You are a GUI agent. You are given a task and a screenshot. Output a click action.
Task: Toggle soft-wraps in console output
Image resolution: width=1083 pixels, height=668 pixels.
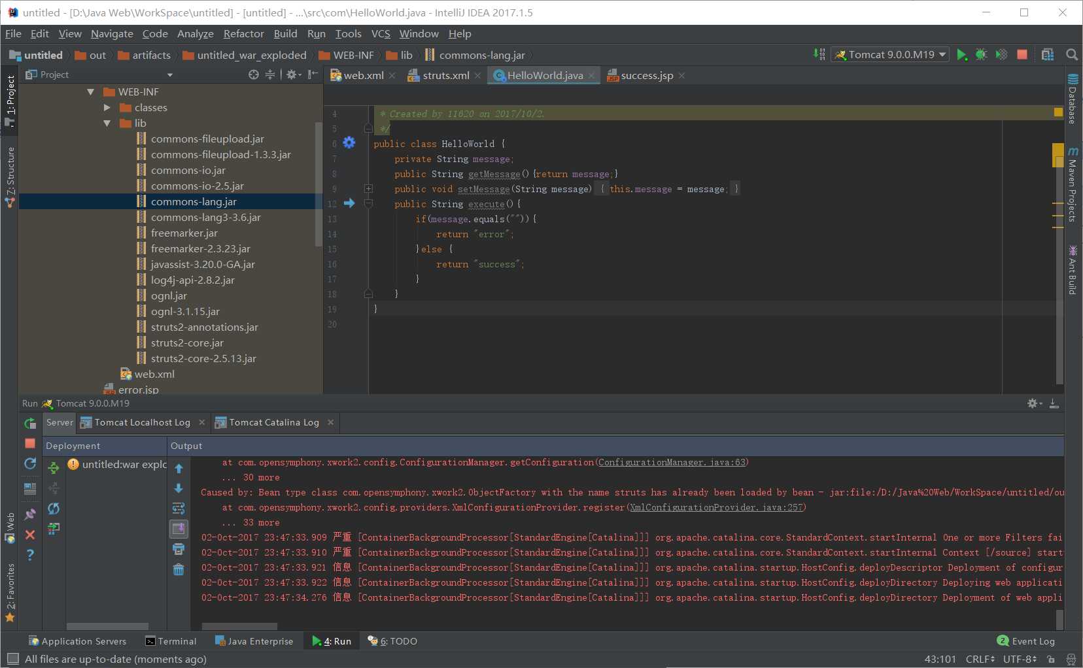[179, 509]
